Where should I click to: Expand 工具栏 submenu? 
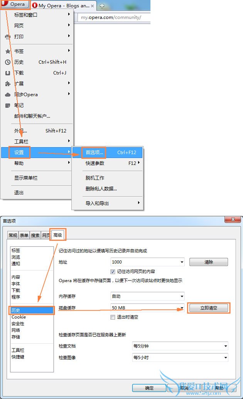[37, 141]
